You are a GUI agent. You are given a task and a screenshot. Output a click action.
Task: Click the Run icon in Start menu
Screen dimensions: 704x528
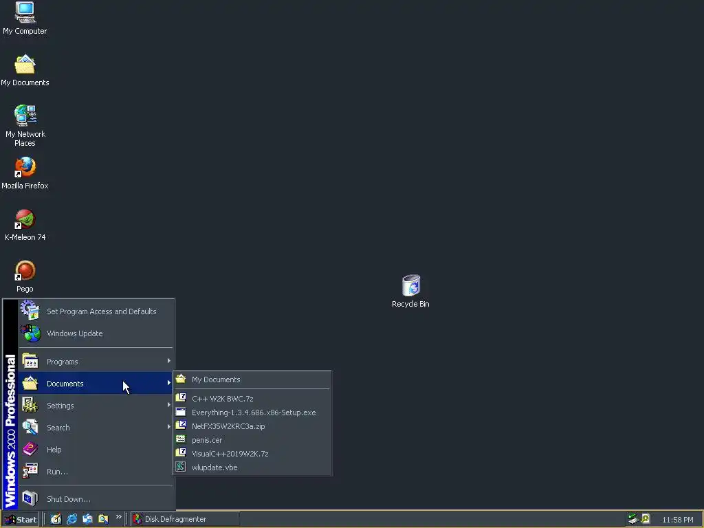click(30, 471)
